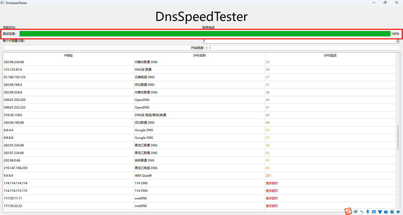Select the IP 219.147.198.230 cell

[68, 168]
